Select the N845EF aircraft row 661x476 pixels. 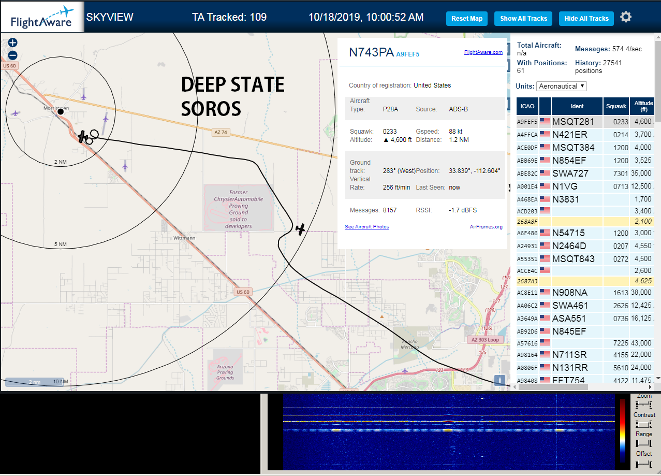(x=585, y=331)
